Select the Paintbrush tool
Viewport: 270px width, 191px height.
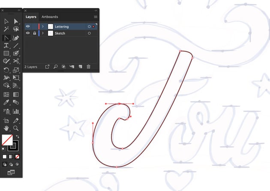pyautogui.click(x=16, y=53)
